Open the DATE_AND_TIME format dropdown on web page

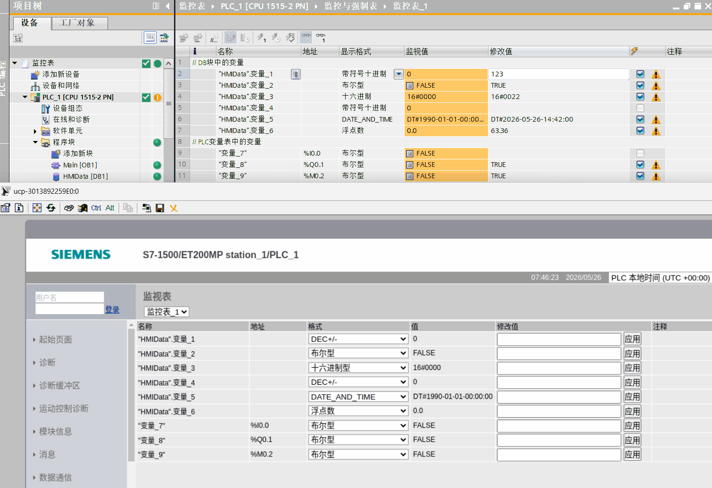point(358,397)
